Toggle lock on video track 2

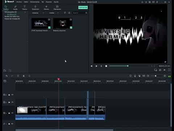point(9,102)
